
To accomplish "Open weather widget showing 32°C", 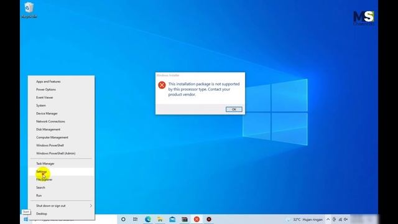I will (x=304, y=220).
